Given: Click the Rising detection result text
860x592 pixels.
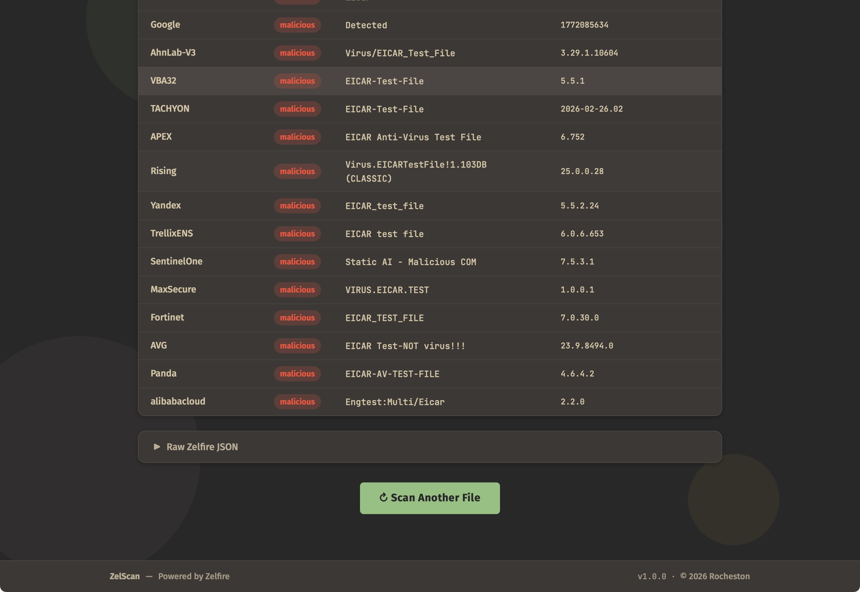Looking at the screenshot, I should tap(415, 171).
